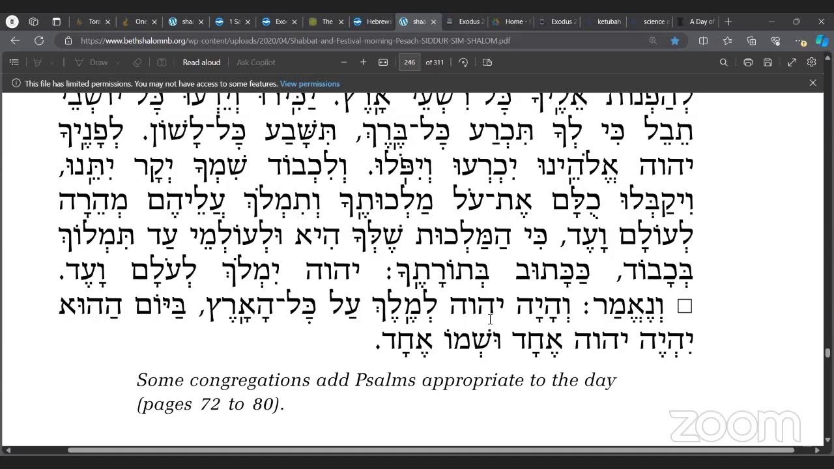Open the Copilot sidebar

tap(822, 40)
